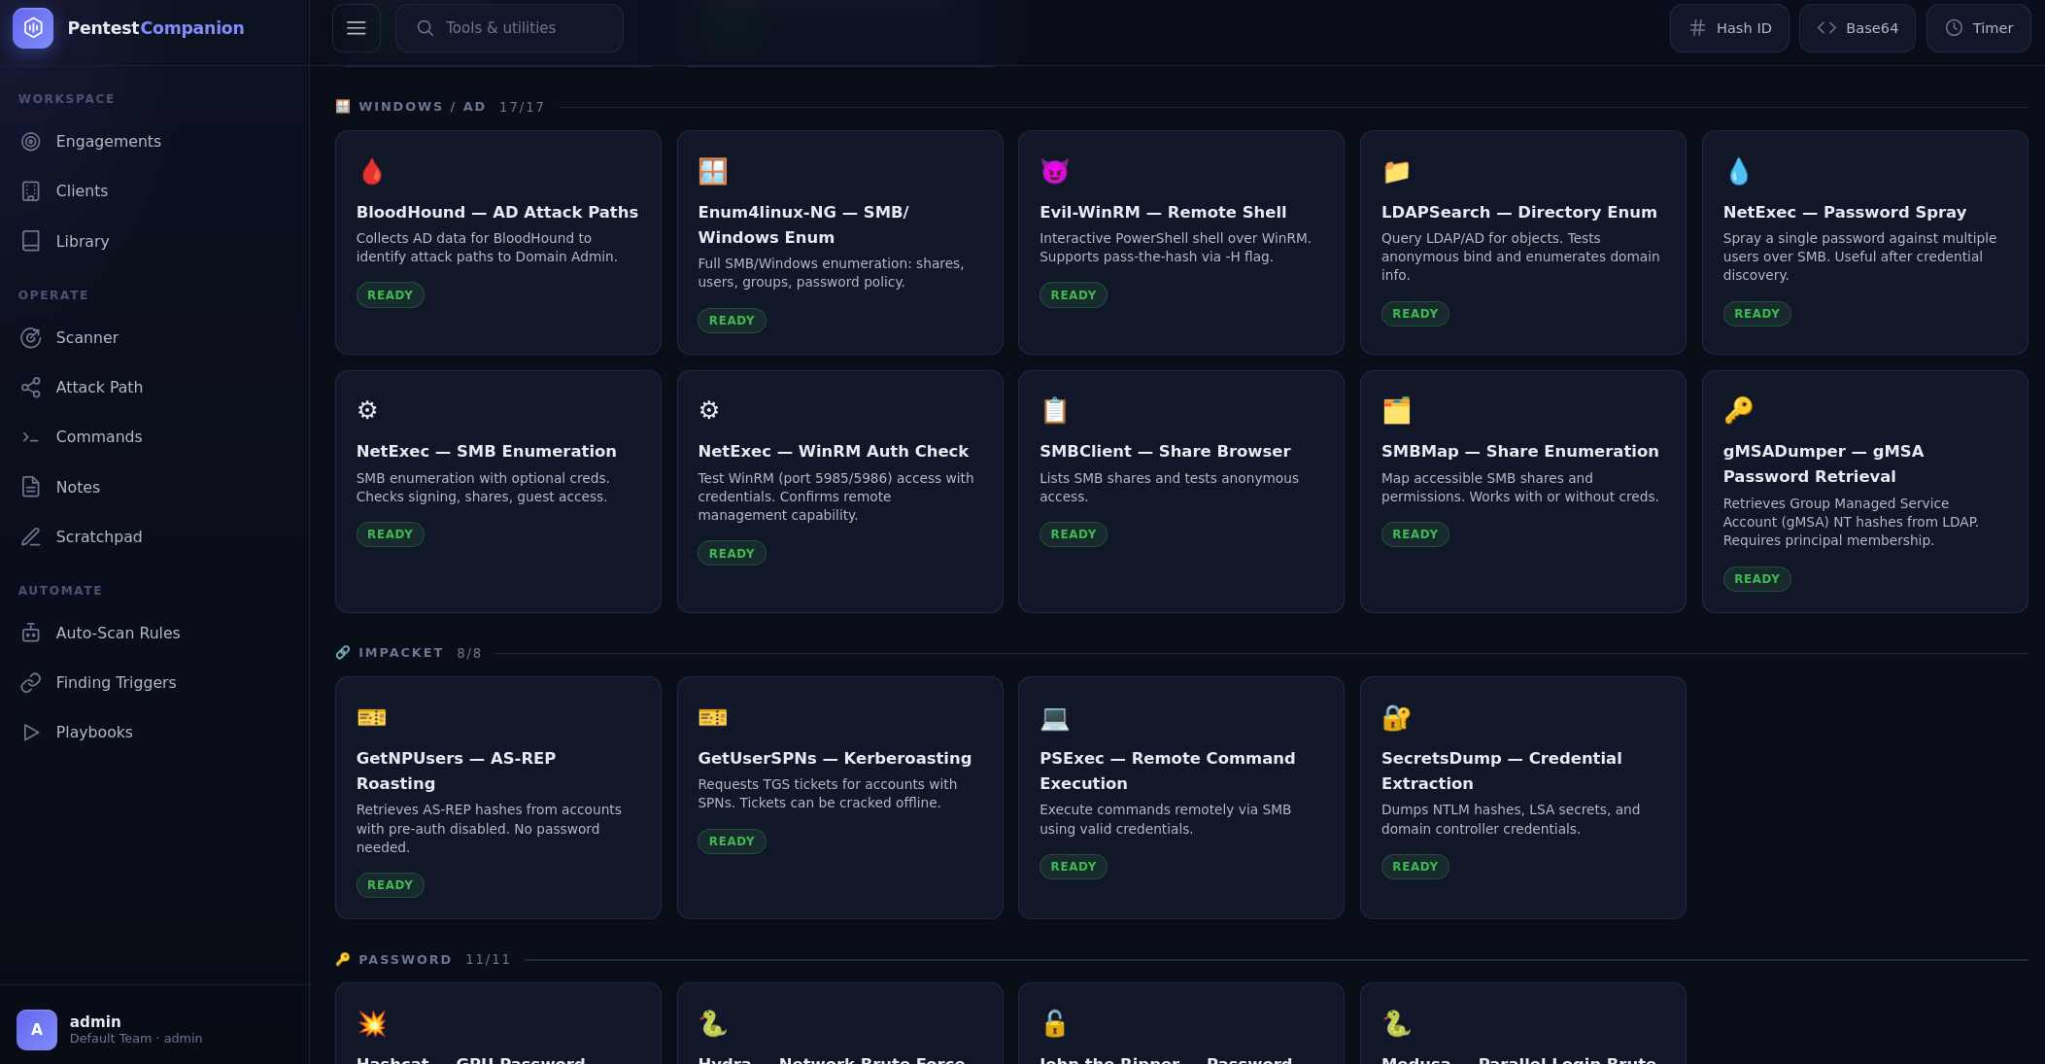Click the Auto-Scan Rules robot icon

31,634
